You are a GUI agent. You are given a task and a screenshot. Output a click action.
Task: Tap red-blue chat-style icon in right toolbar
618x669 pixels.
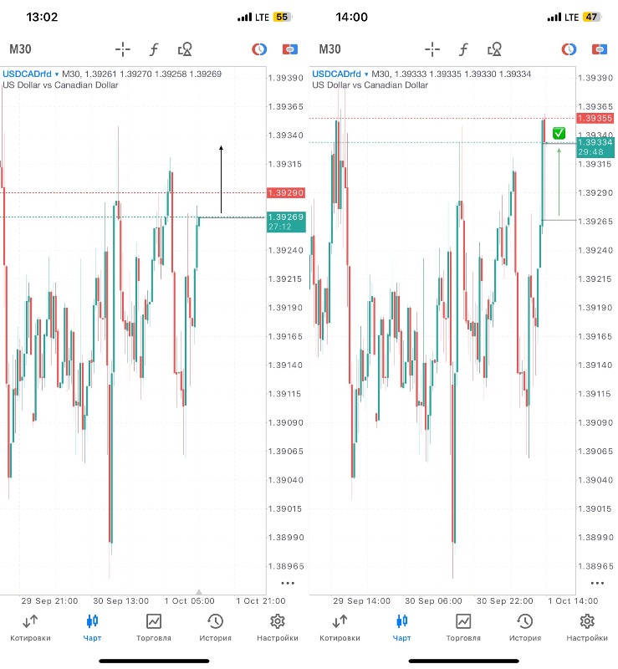[x=598, y=49]
